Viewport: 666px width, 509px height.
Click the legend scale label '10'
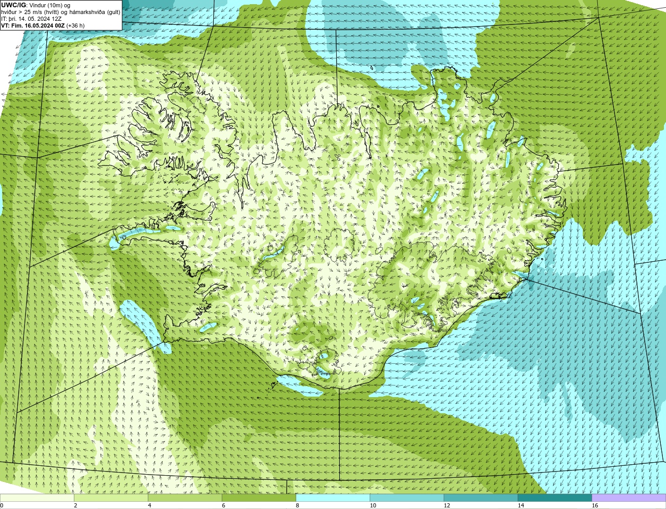(373, 505)
